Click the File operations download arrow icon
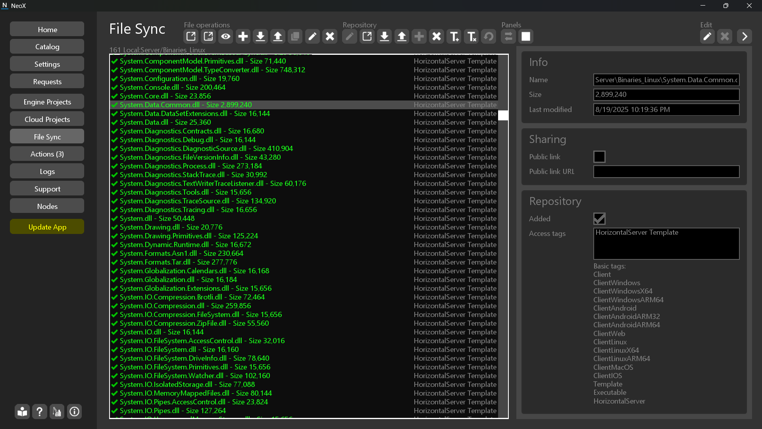762x429 pixels. (x=260, y=37)
